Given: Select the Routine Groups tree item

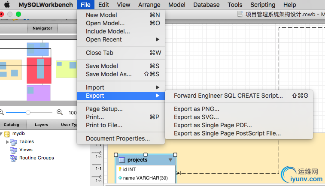Looking at the screenshot, I should click(36, 158).
